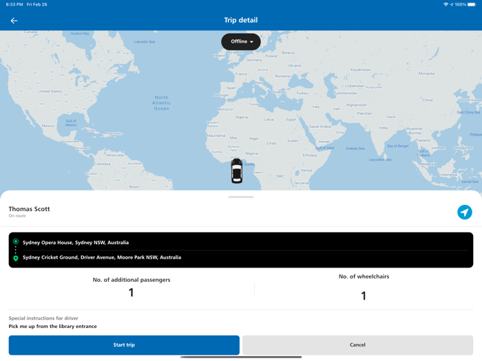This screenshot has height=361, width=482.
Task: Tap the wheelchairs count value
Action: [364, 296]
